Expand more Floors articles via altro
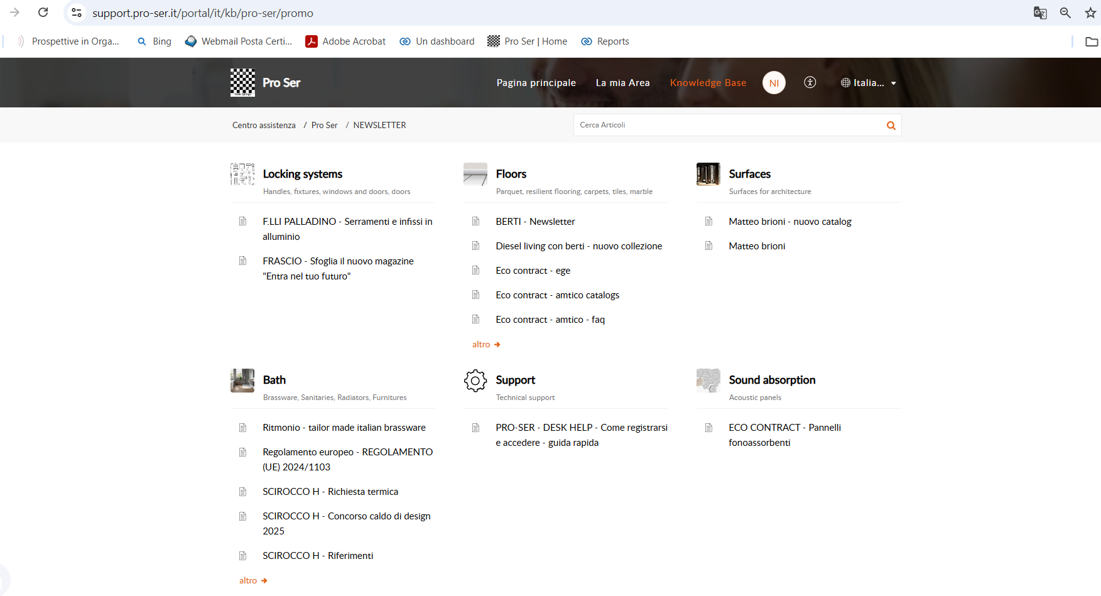Viewport: 1101px width, 596px height. point(486,344)
